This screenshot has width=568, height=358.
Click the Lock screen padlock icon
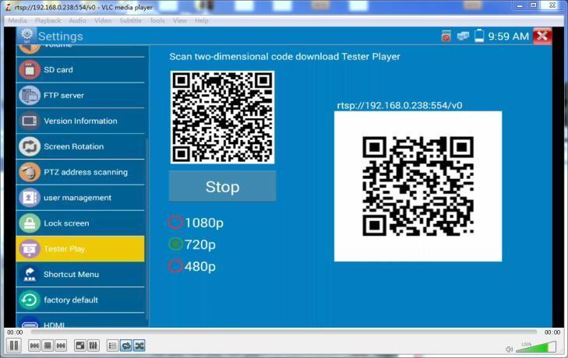tap(30, 223)
